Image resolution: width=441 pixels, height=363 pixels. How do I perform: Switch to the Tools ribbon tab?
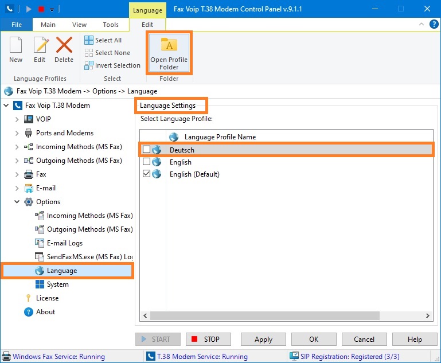(x=111, y=25)
